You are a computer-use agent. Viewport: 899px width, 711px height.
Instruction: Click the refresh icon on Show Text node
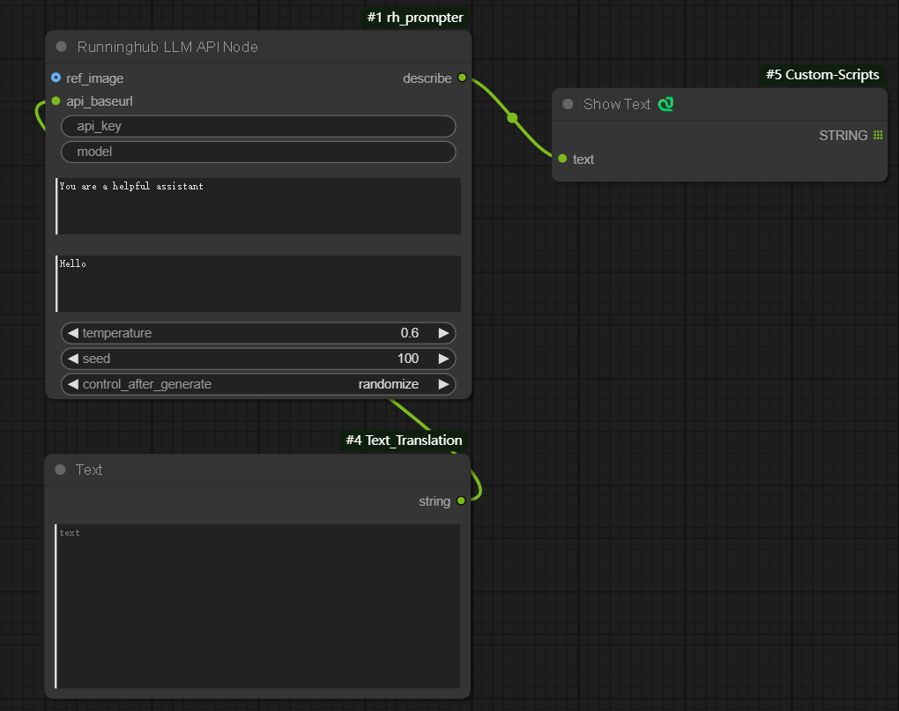pyautogui.click(x=665, y=104)
